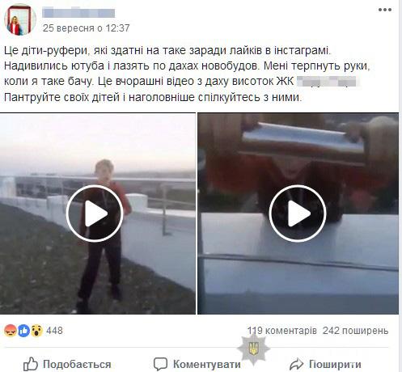Click the speech bubble comment icon
This screenshot has width=402, height=372.
160,364
